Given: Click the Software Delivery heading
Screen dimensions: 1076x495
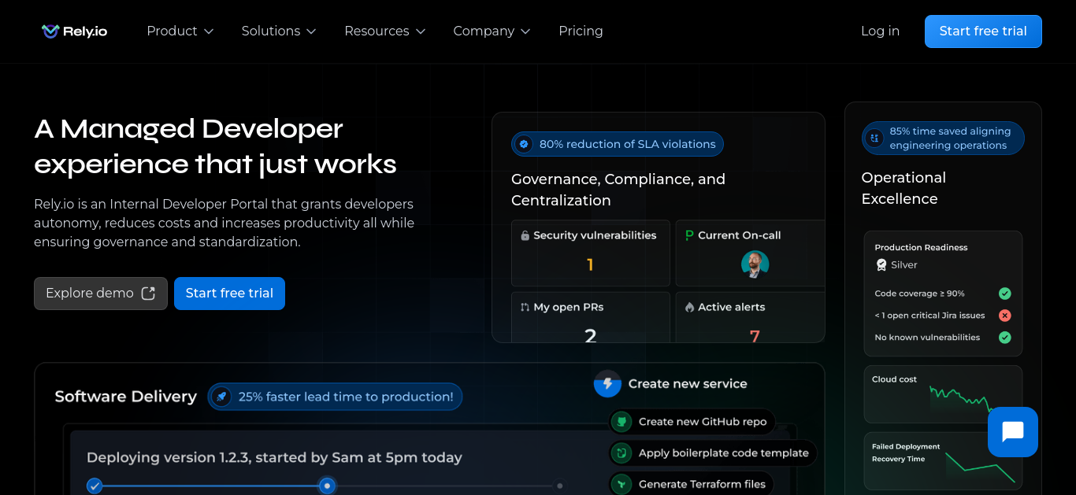Looking at the screenshot, I should click(x=125, y=397).
